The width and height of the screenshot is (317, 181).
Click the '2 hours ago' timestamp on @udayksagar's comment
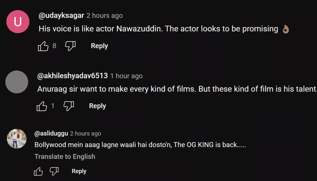(105, 16)
